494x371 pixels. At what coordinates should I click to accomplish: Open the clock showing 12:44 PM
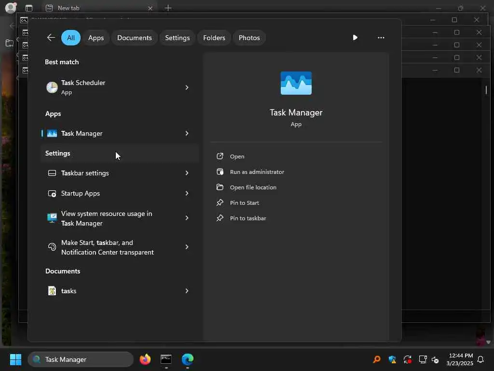460,359
